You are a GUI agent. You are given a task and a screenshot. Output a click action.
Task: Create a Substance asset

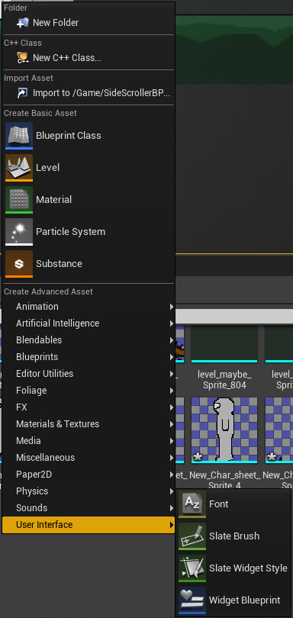(x=89, y=264)
